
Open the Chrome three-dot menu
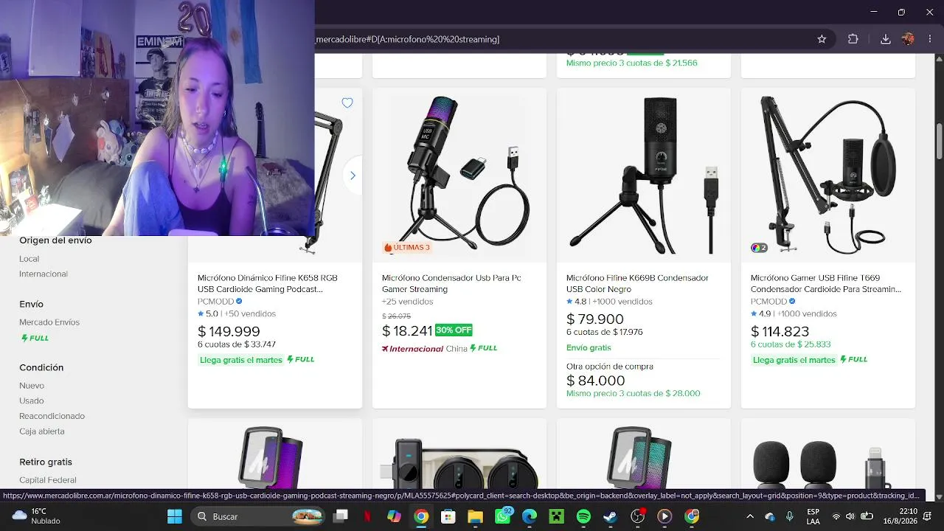(929, 39)
